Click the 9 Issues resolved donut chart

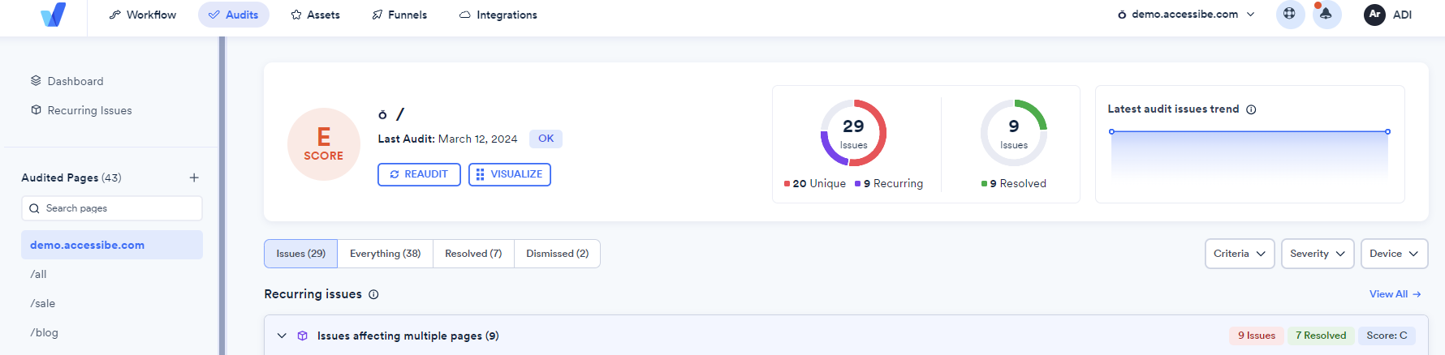click(1014, 133)
